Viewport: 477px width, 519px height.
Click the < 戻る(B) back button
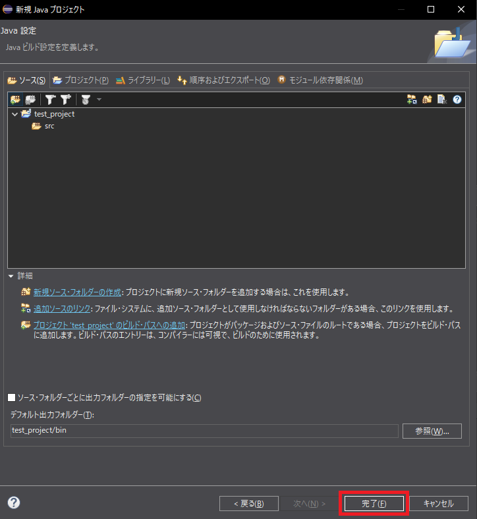pyautogui.click(x=249, y=503)
